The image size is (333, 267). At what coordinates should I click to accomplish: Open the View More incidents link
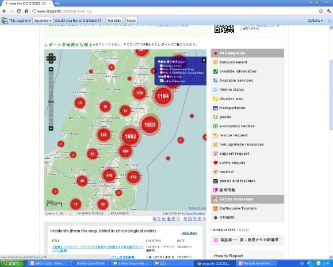(x=189, y=233)
